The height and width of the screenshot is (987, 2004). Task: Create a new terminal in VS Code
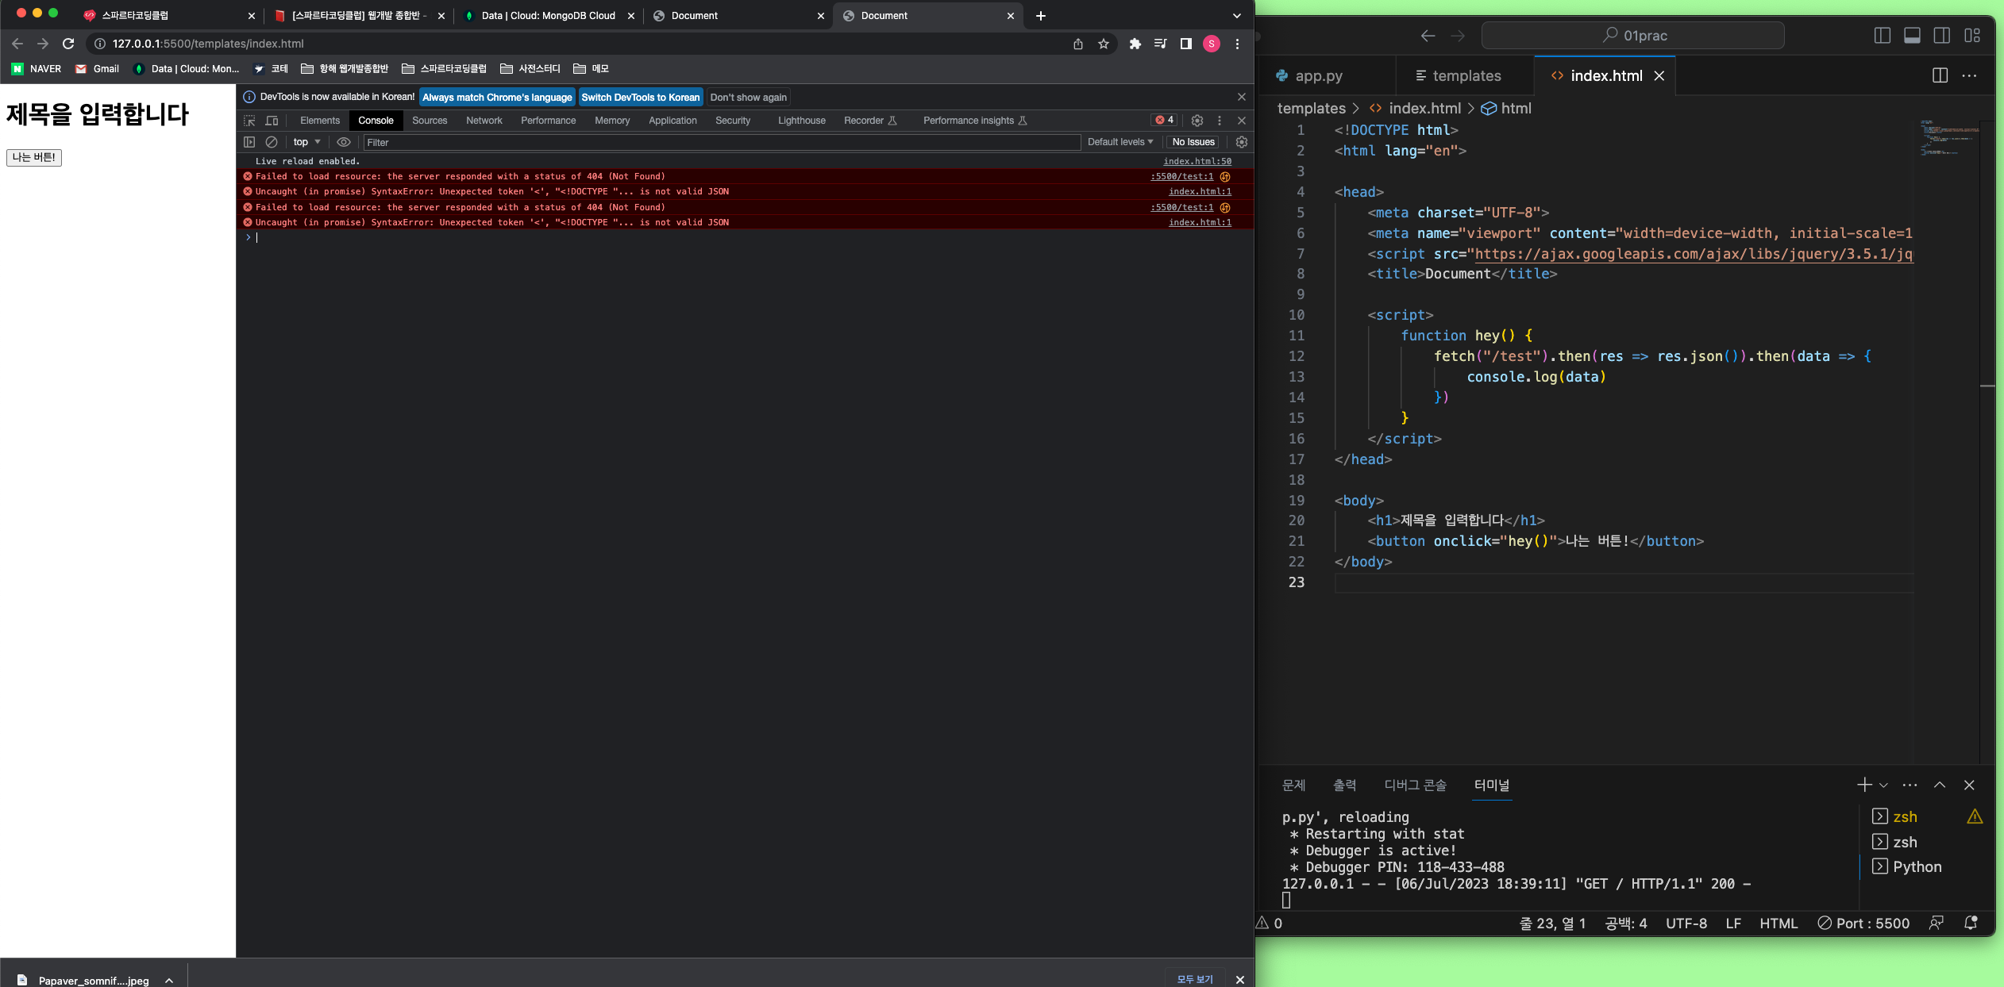(x=1864, y=785)
